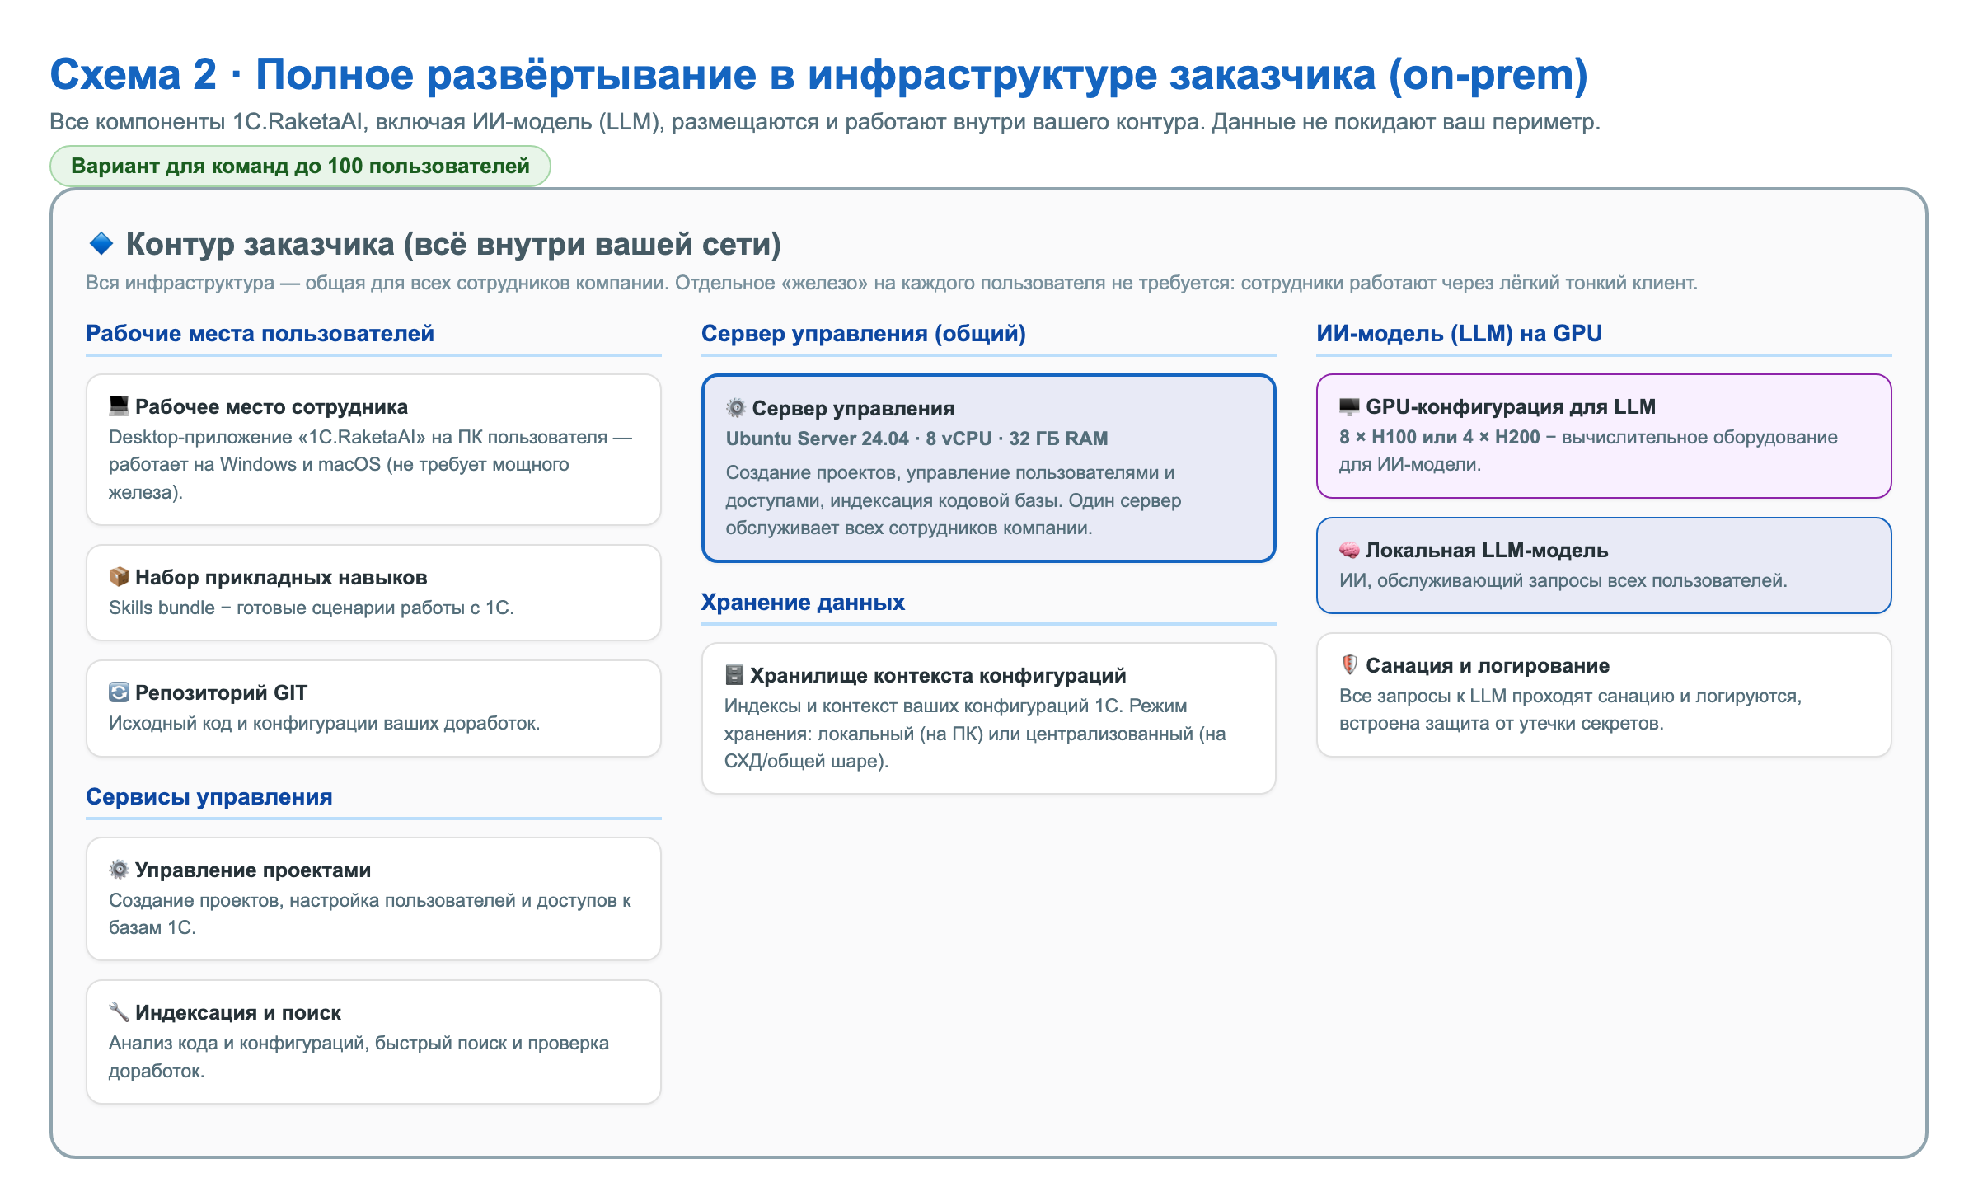The height and width of the screenshot is (1187, 1978).
Task: Click the section heading ИИ-модель (LLM) на GPU
Action: (1460, 333)
